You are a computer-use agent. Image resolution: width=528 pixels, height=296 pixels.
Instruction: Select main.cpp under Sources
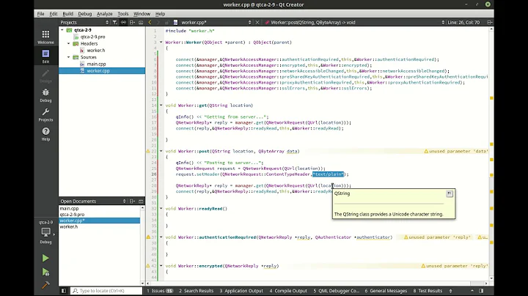(96, 64)
